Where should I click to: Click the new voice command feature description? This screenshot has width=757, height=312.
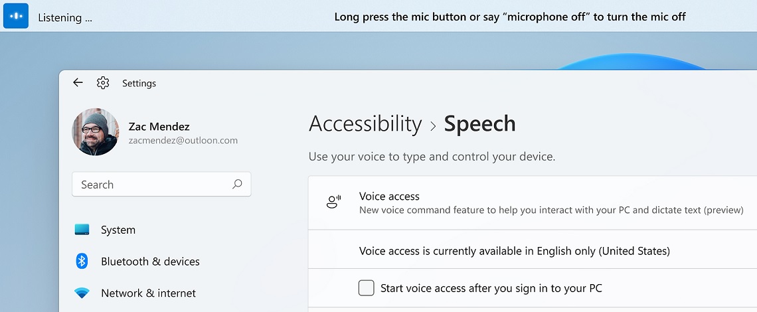pos(551,210)
